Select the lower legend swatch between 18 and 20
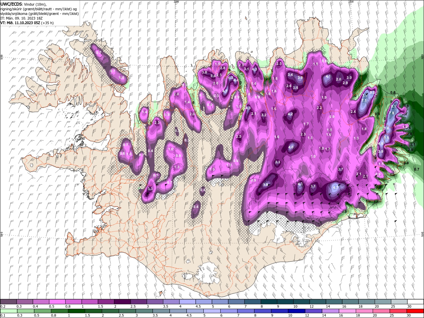The height and width of the screenshot is (318, 424). click(x=364, y=311)
